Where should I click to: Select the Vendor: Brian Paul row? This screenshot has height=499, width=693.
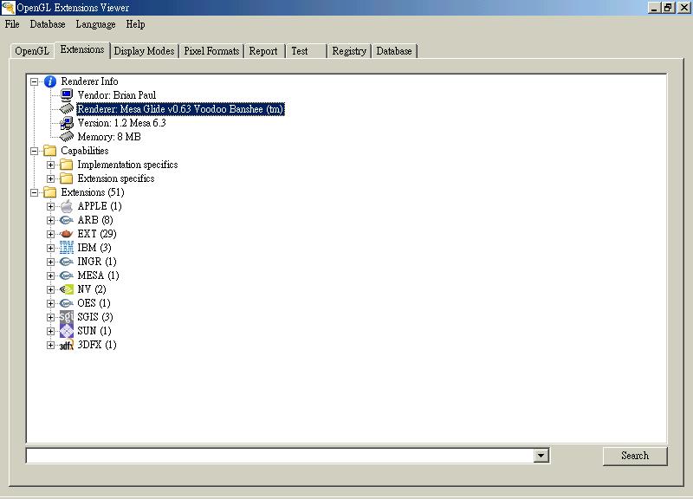[x=117, y=95]
